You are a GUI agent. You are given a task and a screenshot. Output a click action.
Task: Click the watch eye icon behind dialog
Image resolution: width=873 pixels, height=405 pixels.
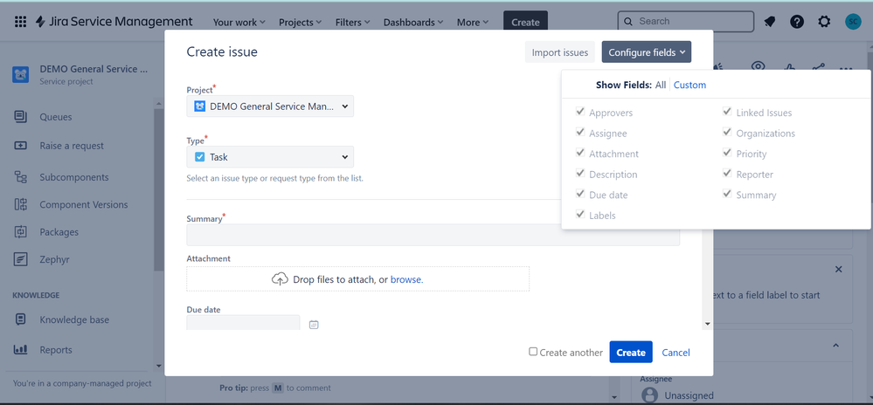(x=758, y=66)
